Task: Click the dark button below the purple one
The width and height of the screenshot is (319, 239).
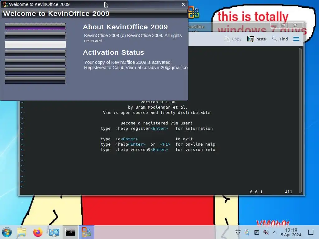Action: (x=36, y=35)
